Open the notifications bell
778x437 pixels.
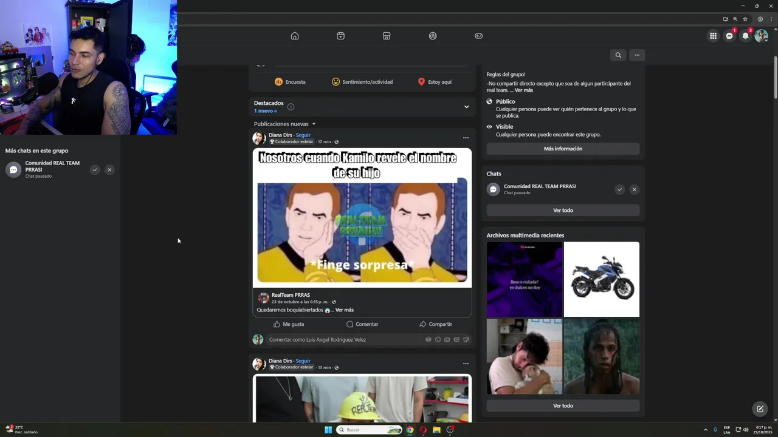(745, 36)
